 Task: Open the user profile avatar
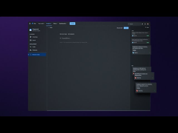(148, 24)
